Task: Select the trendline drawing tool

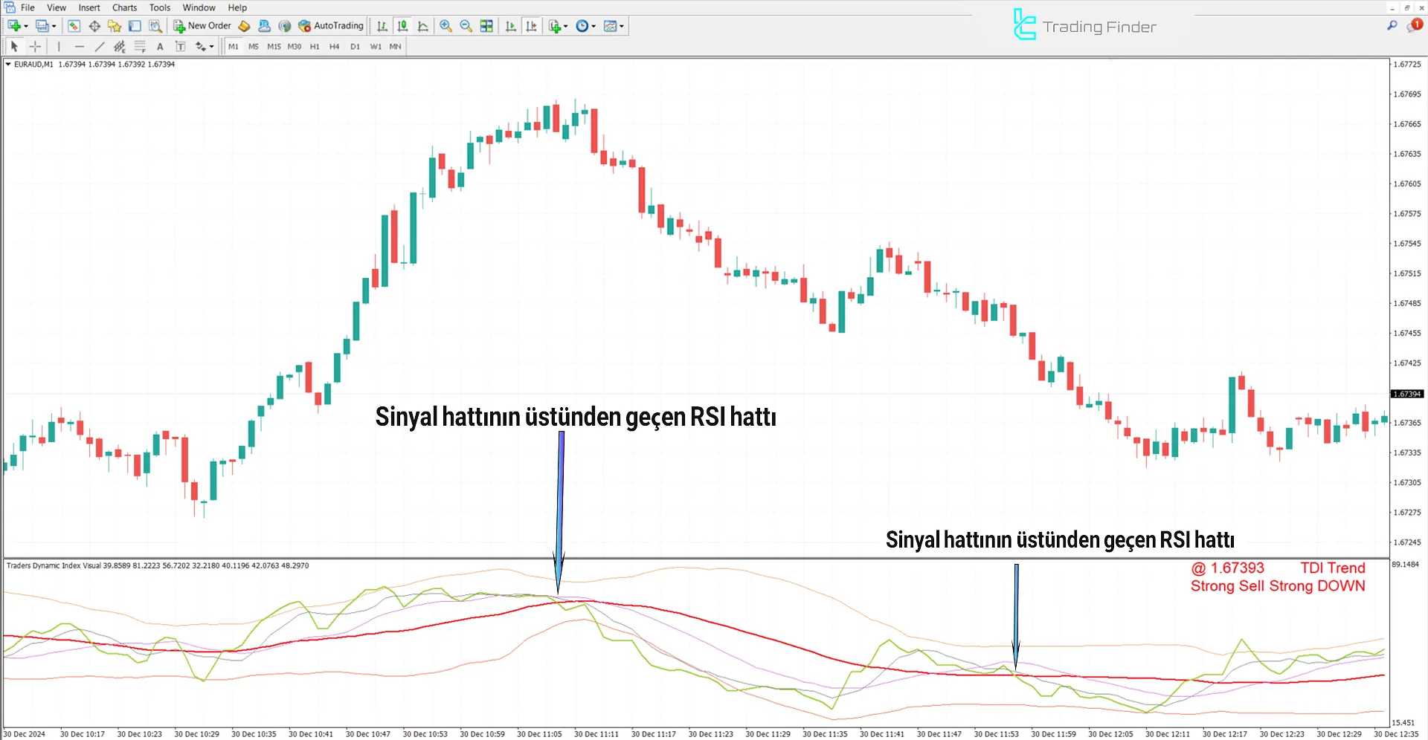Action: (x=100, y=46)
